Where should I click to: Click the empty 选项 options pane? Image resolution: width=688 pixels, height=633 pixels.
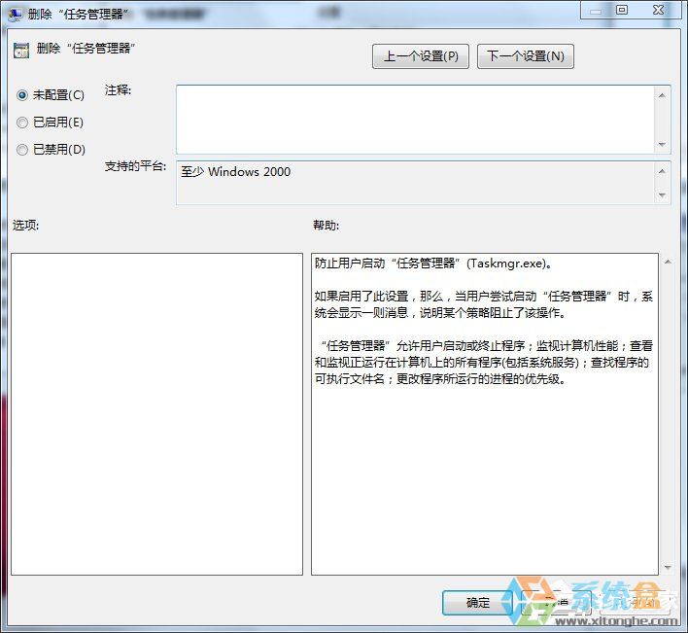point(156,414)
